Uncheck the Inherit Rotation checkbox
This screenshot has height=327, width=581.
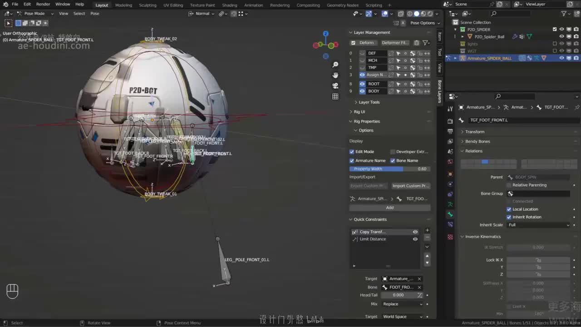[509, 217]
